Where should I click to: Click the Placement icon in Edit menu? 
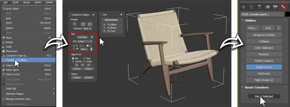tap(3, 51)
